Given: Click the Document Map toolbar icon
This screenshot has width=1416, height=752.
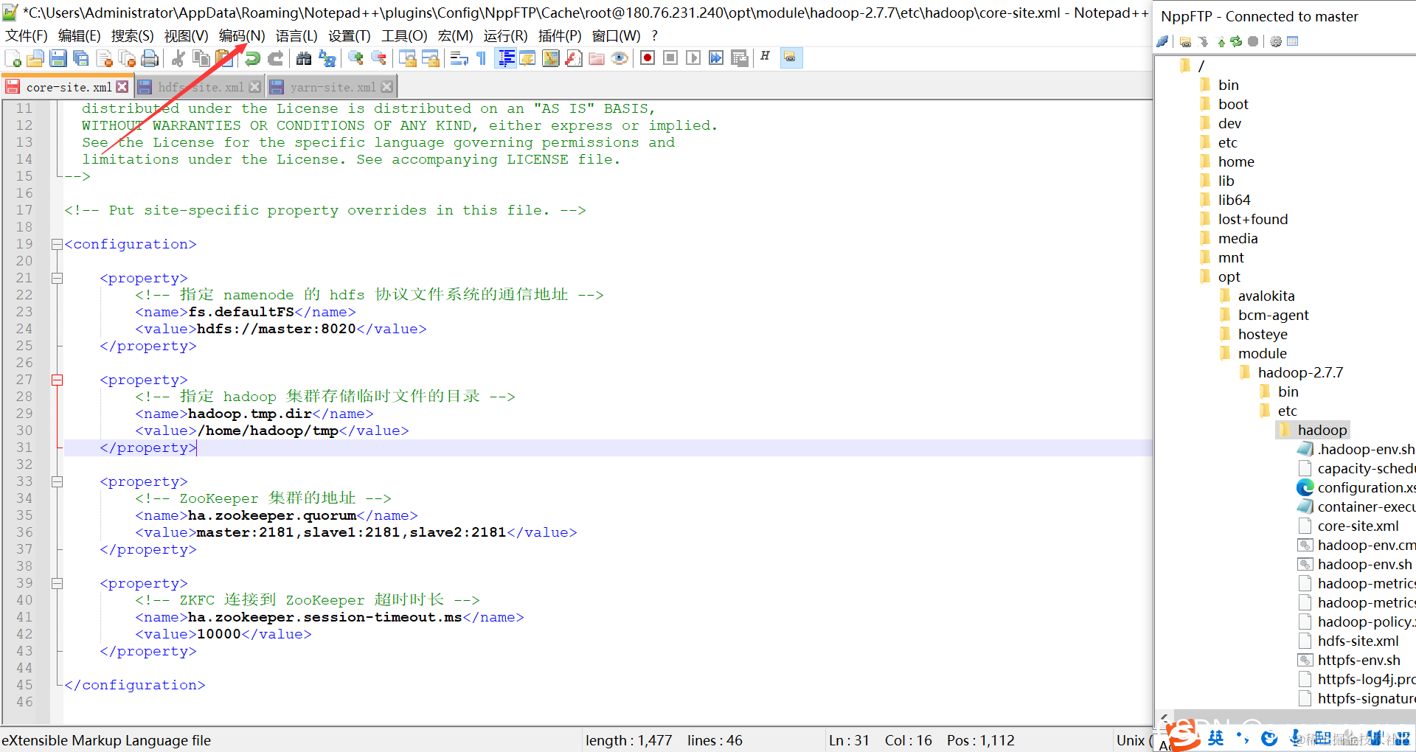Looking at the screenshot, I should point(551,58).
